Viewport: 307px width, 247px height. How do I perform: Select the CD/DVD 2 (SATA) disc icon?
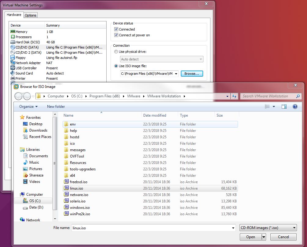click(x=13, y=53)
